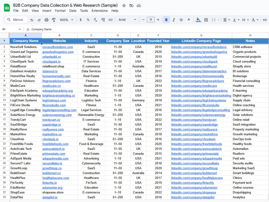Open the Arial font dropdown

tap(127, 20)
